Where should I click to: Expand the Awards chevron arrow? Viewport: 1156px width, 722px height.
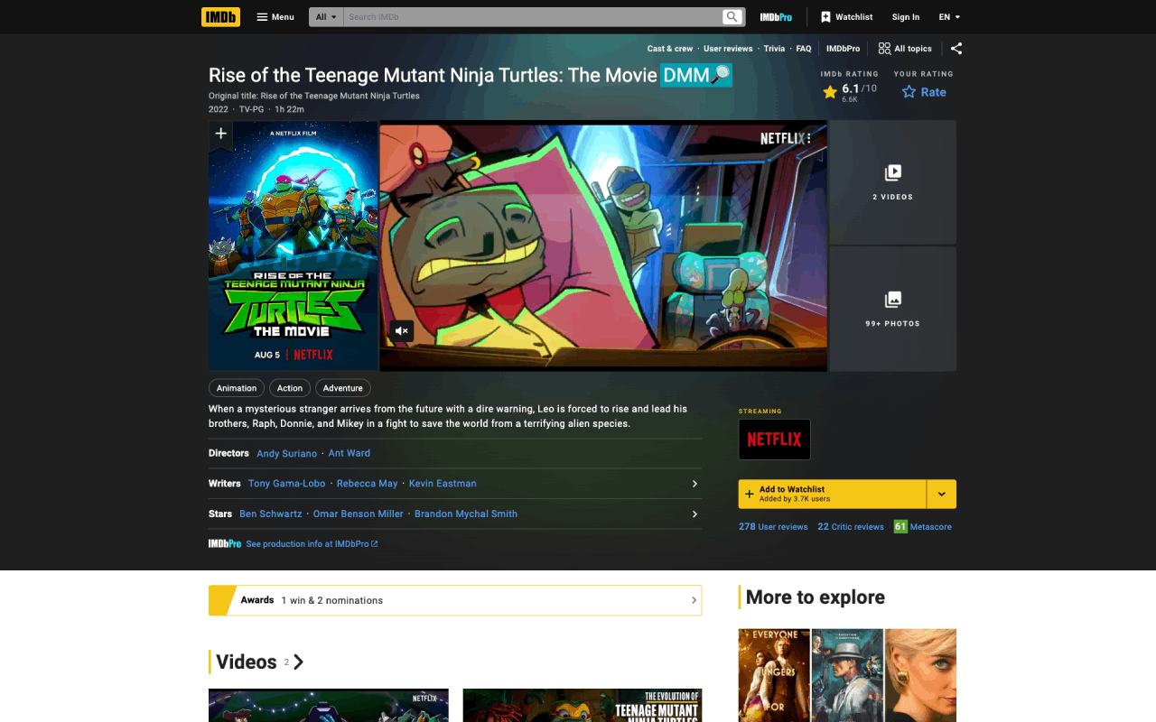pyautogui.click(x=694, y=600)
